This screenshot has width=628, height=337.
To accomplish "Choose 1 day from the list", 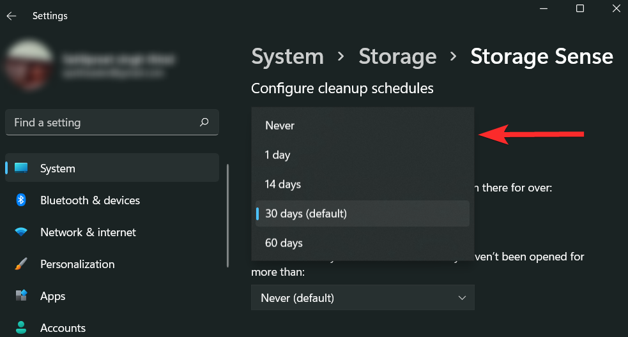I will 278,155.
